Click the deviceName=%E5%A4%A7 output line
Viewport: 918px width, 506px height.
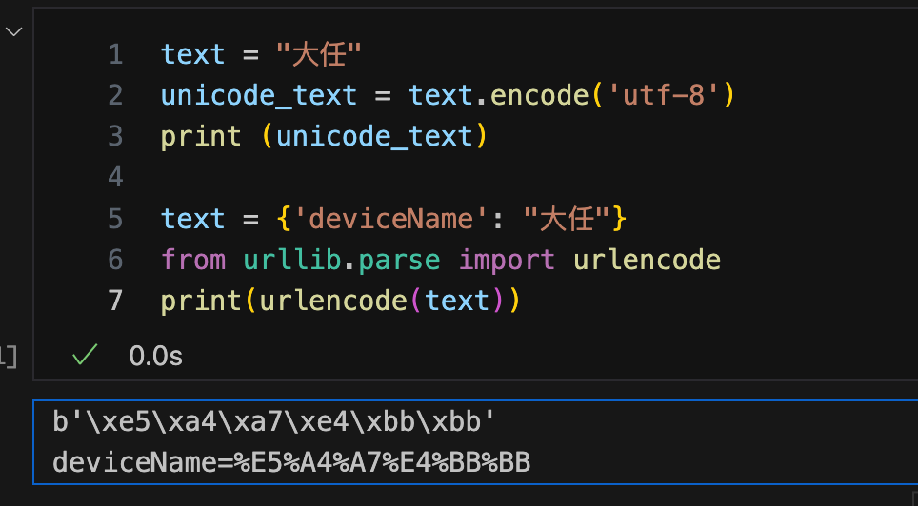[291, 462]
